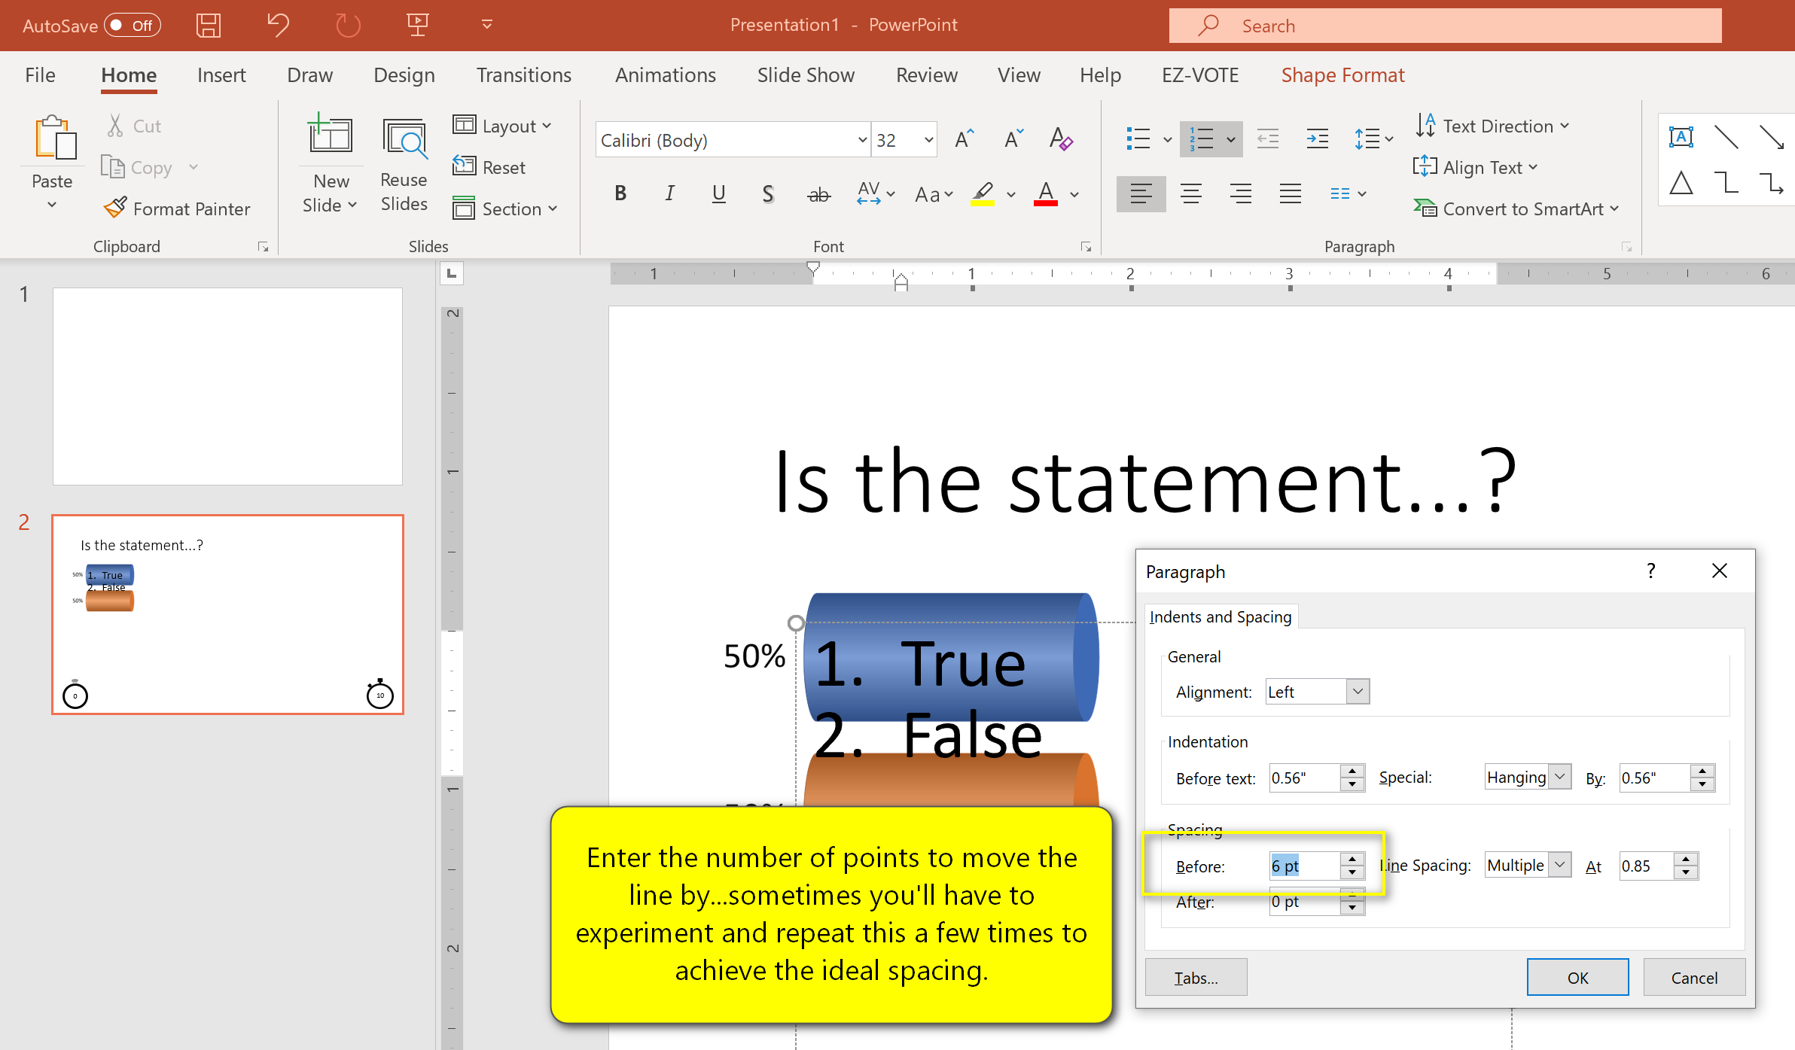Click the Increase List Level icon
The height and width of the screenshot is (1050, 1795).
click(1317, 139)
